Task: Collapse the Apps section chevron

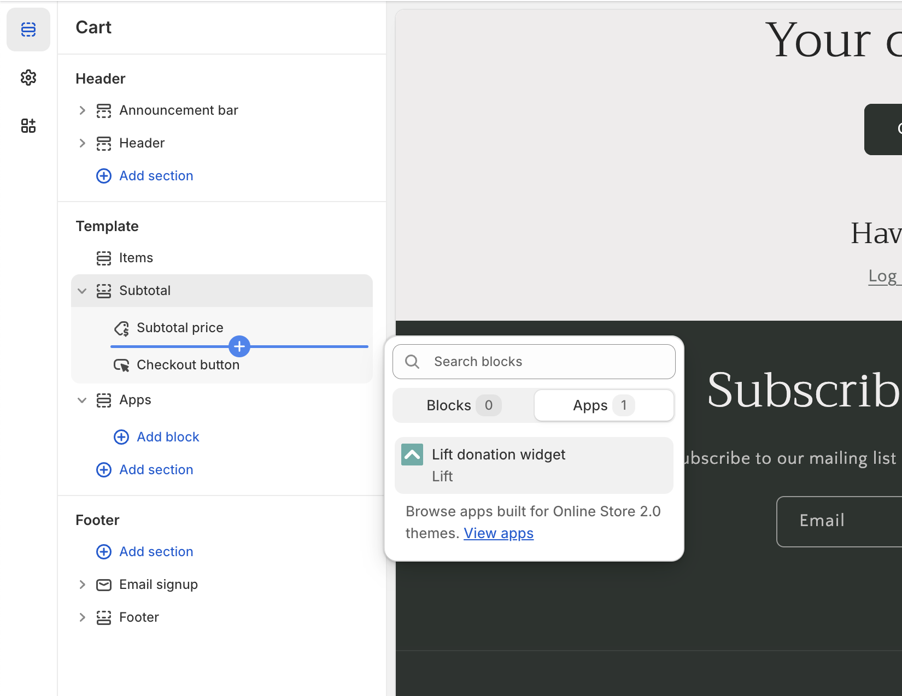Action: click(x=82, y=400)
